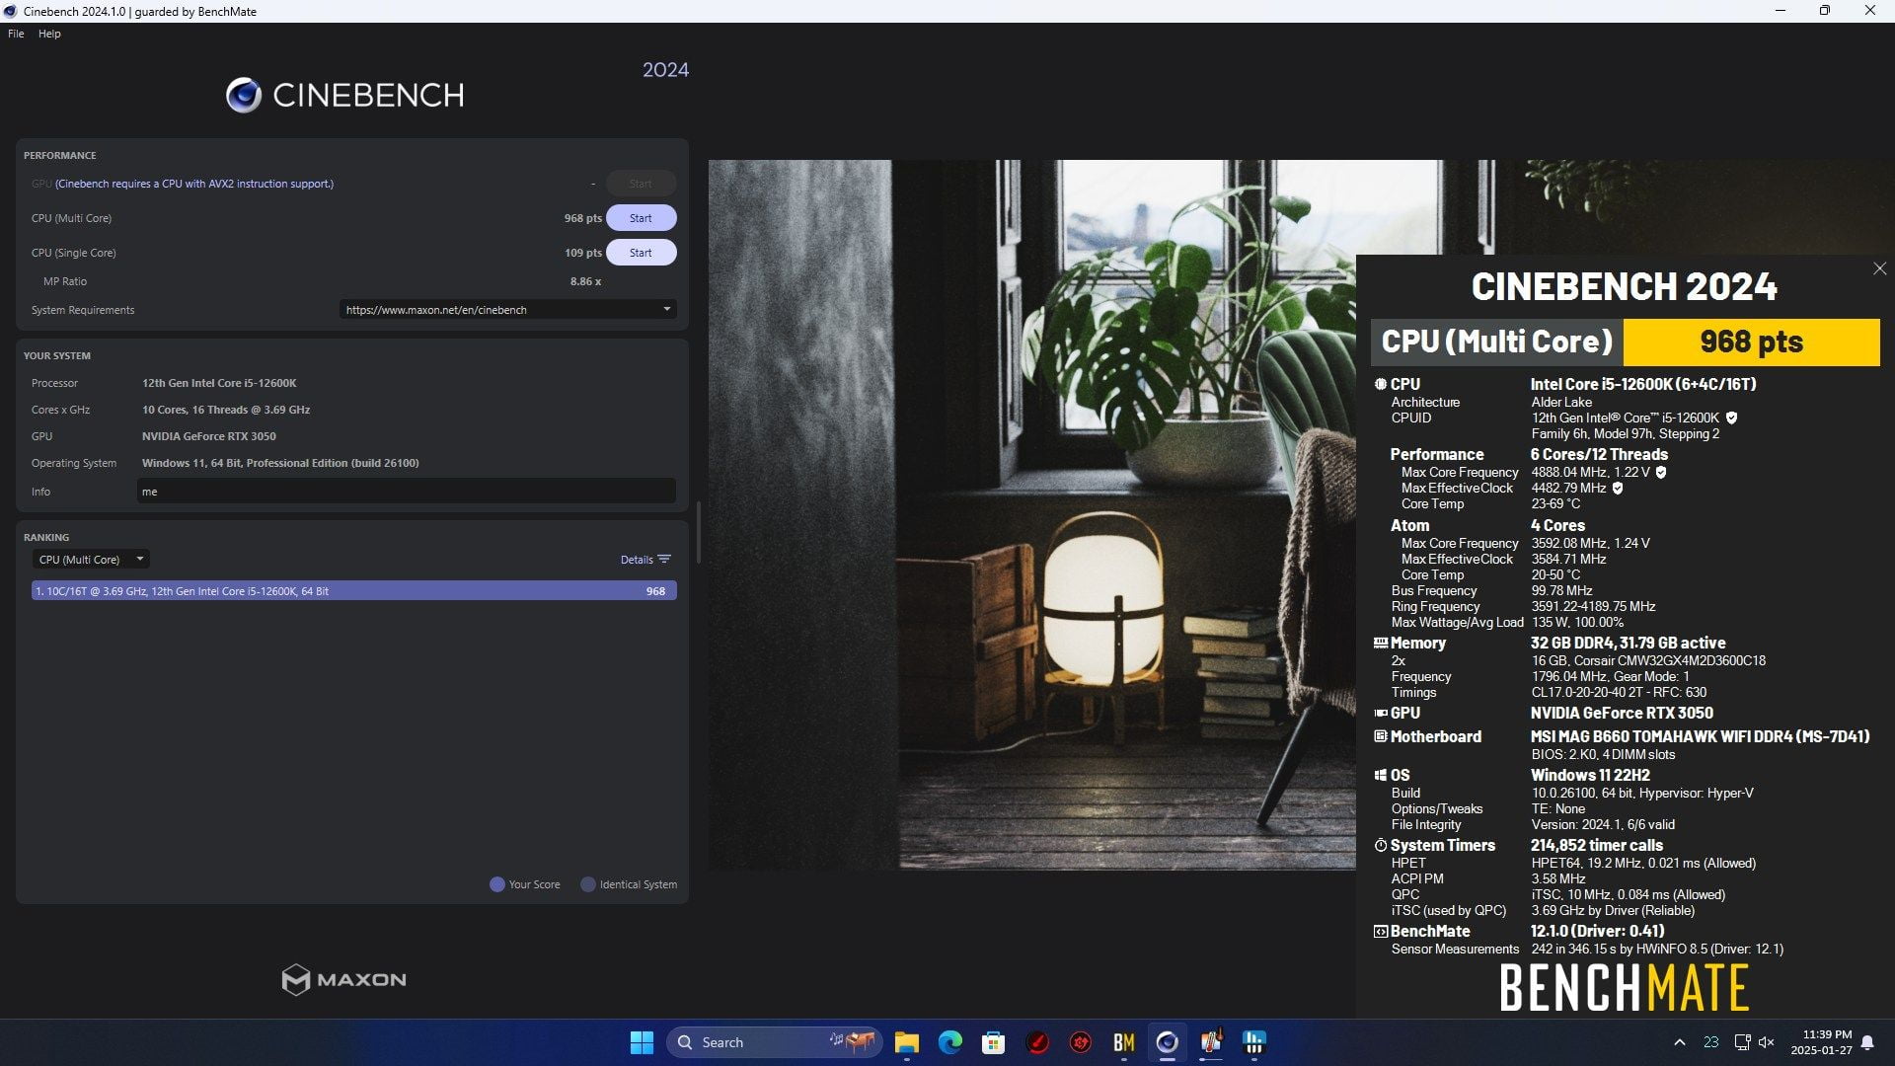1895x1066 pixels.
Task: Click the left panel vertical scrollbar
Action: pos(699,533)
